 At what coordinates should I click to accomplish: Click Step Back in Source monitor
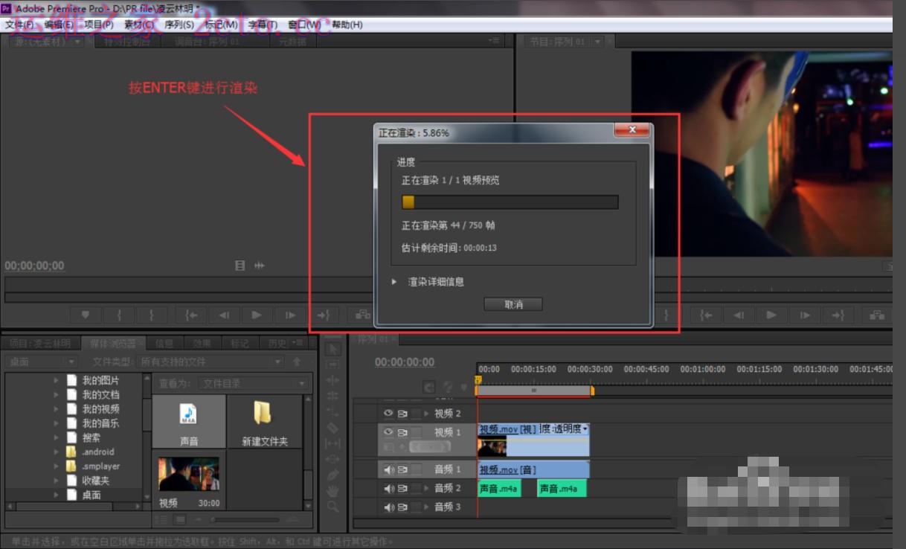click(x=224, y=315)
